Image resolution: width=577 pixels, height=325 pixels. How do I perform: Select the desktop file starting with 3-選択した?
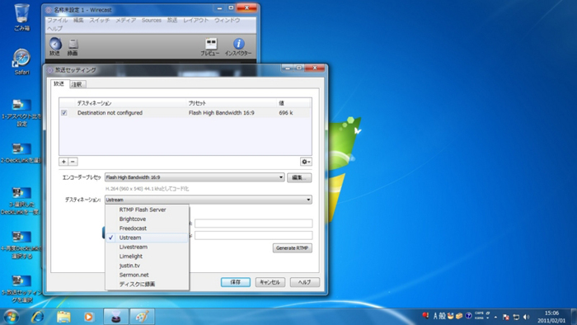[x=21, y=201]
